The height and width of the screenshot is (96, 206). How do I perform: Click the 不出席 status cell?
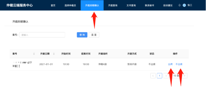152,64
